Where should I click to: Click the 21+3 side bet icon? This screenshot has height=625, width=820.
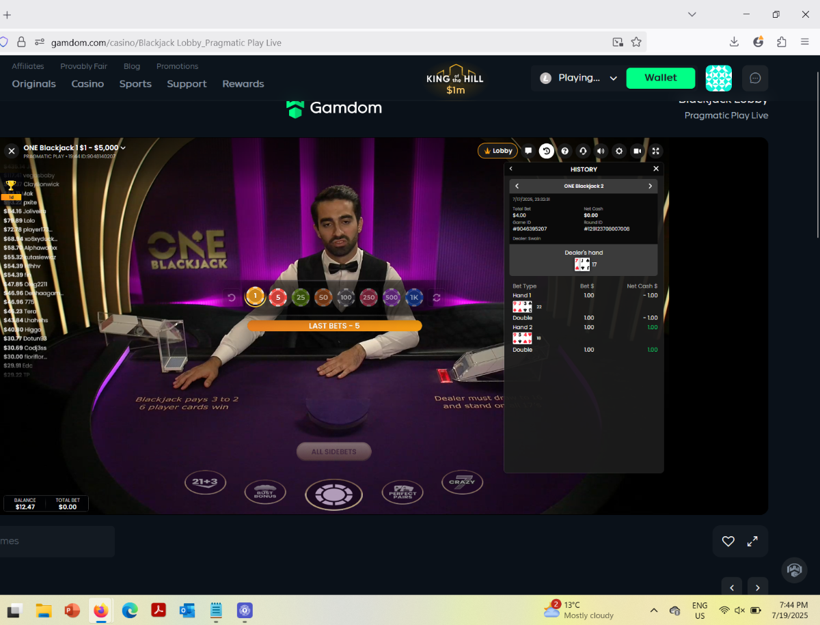point(205,482)
